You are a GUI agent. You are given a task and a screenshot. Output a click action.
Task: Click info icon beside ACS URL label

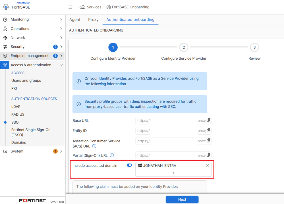click(x=94, y=146)
